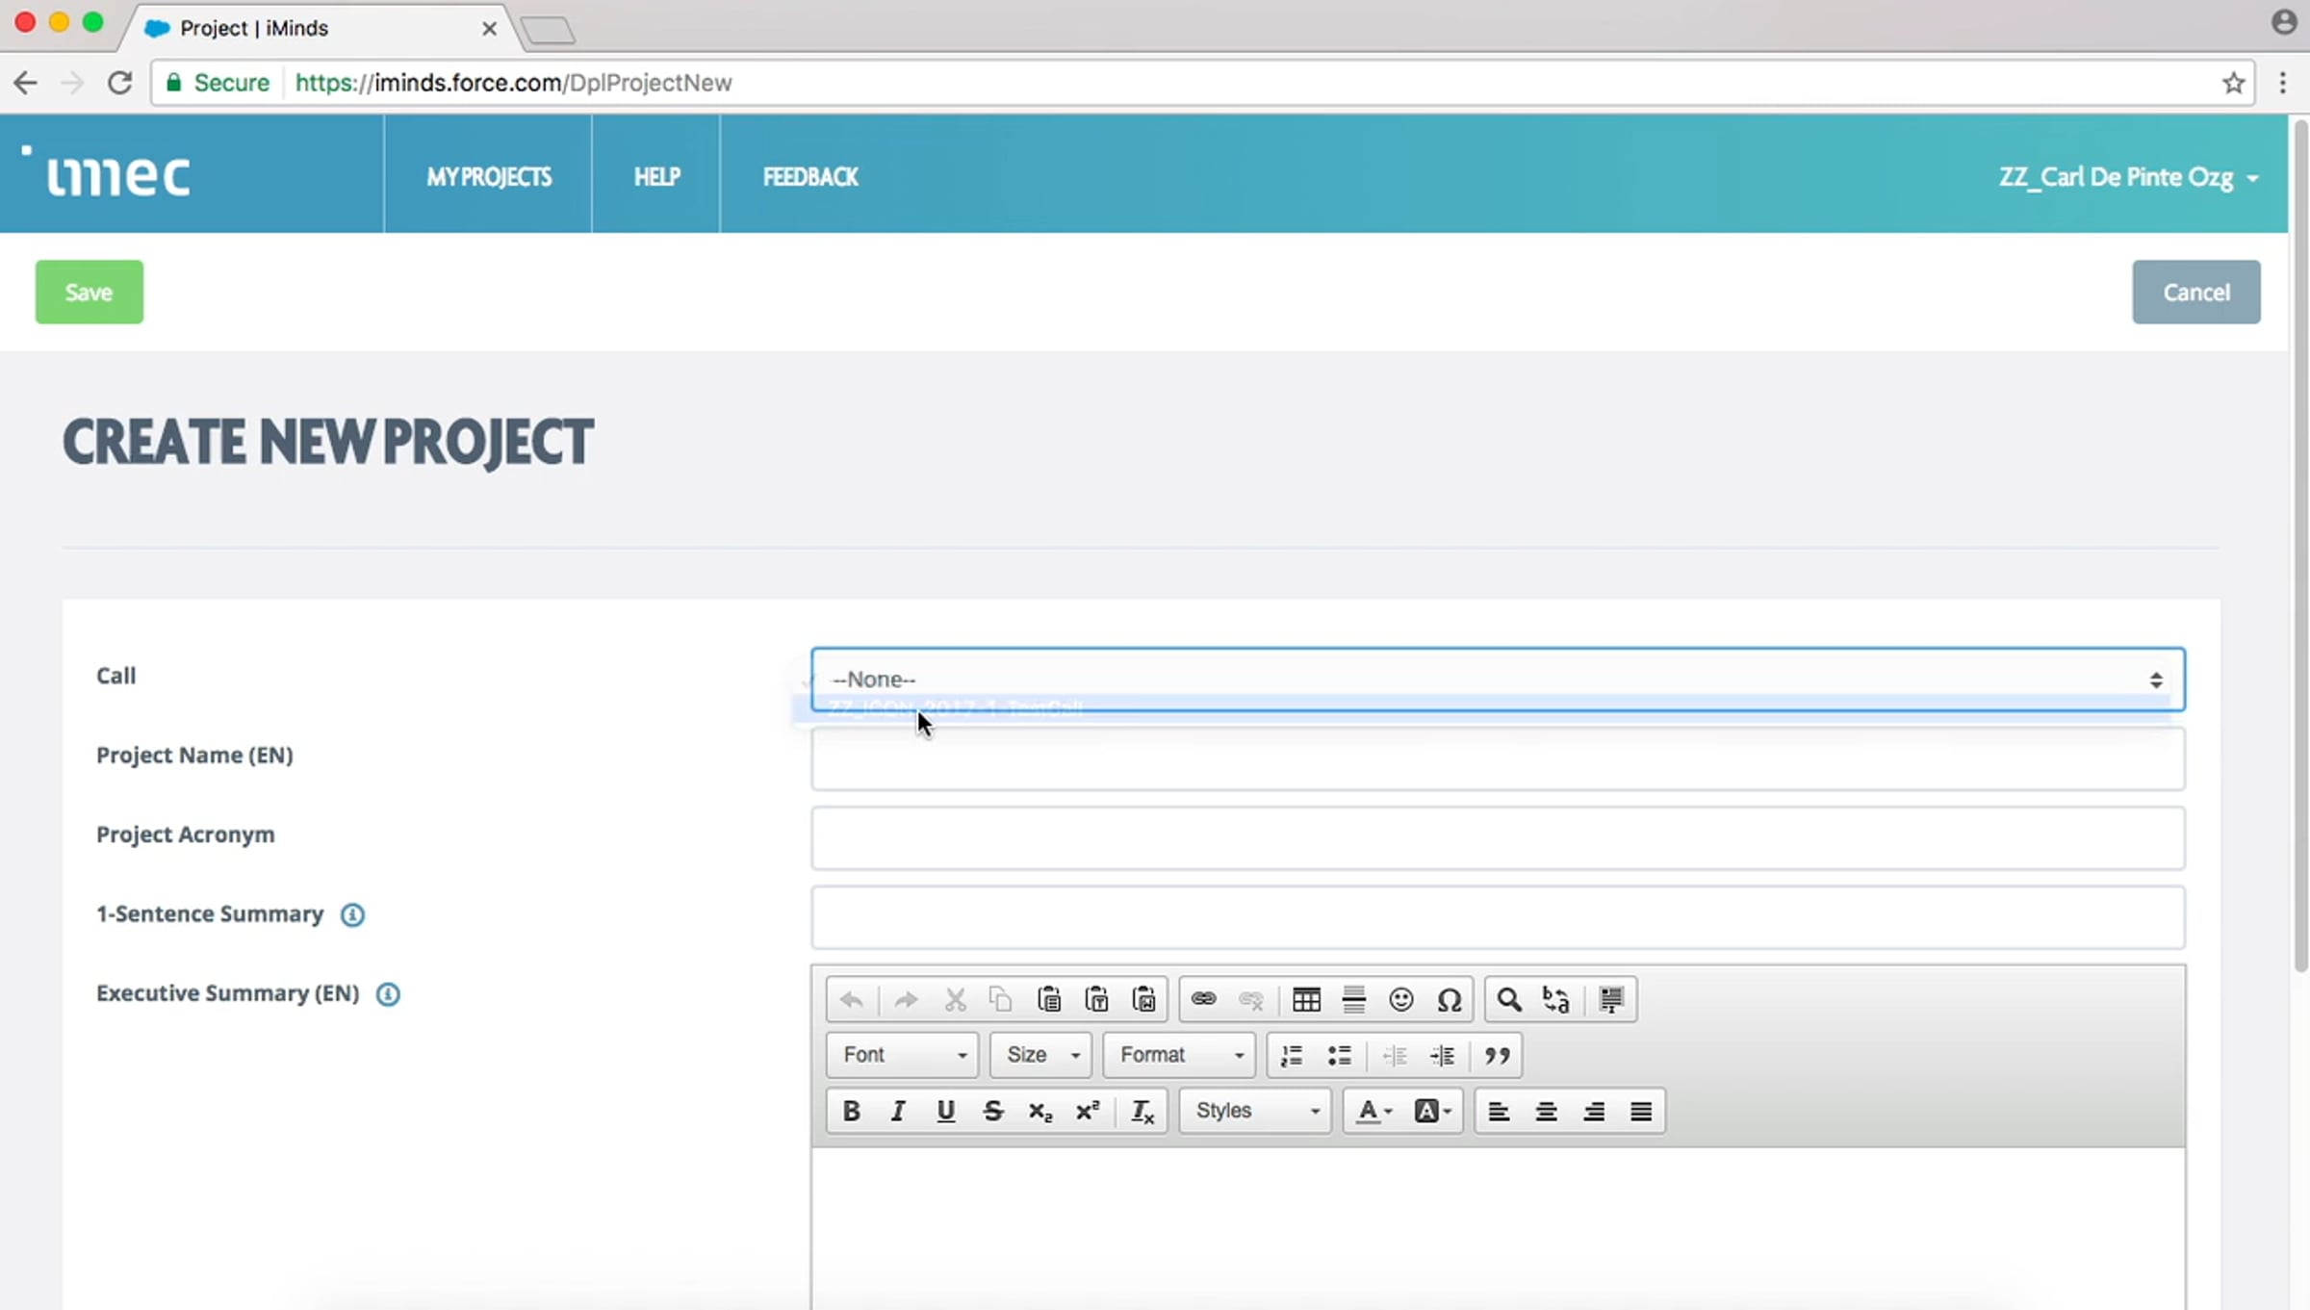Open Find with magnifier icon
This screenshot has height=1310, width=2310.
(1508, 1000)
